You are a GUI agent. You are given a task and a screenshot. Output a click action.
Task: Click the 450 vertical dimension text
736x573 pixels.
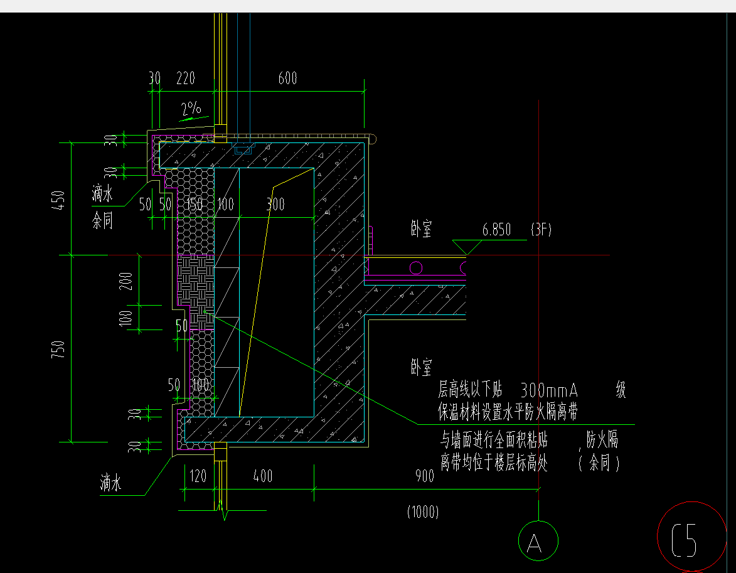58,200
